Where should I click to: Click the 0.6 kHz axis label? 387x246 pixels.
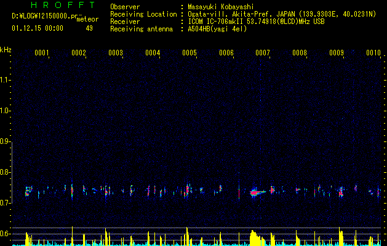[5, 234]
